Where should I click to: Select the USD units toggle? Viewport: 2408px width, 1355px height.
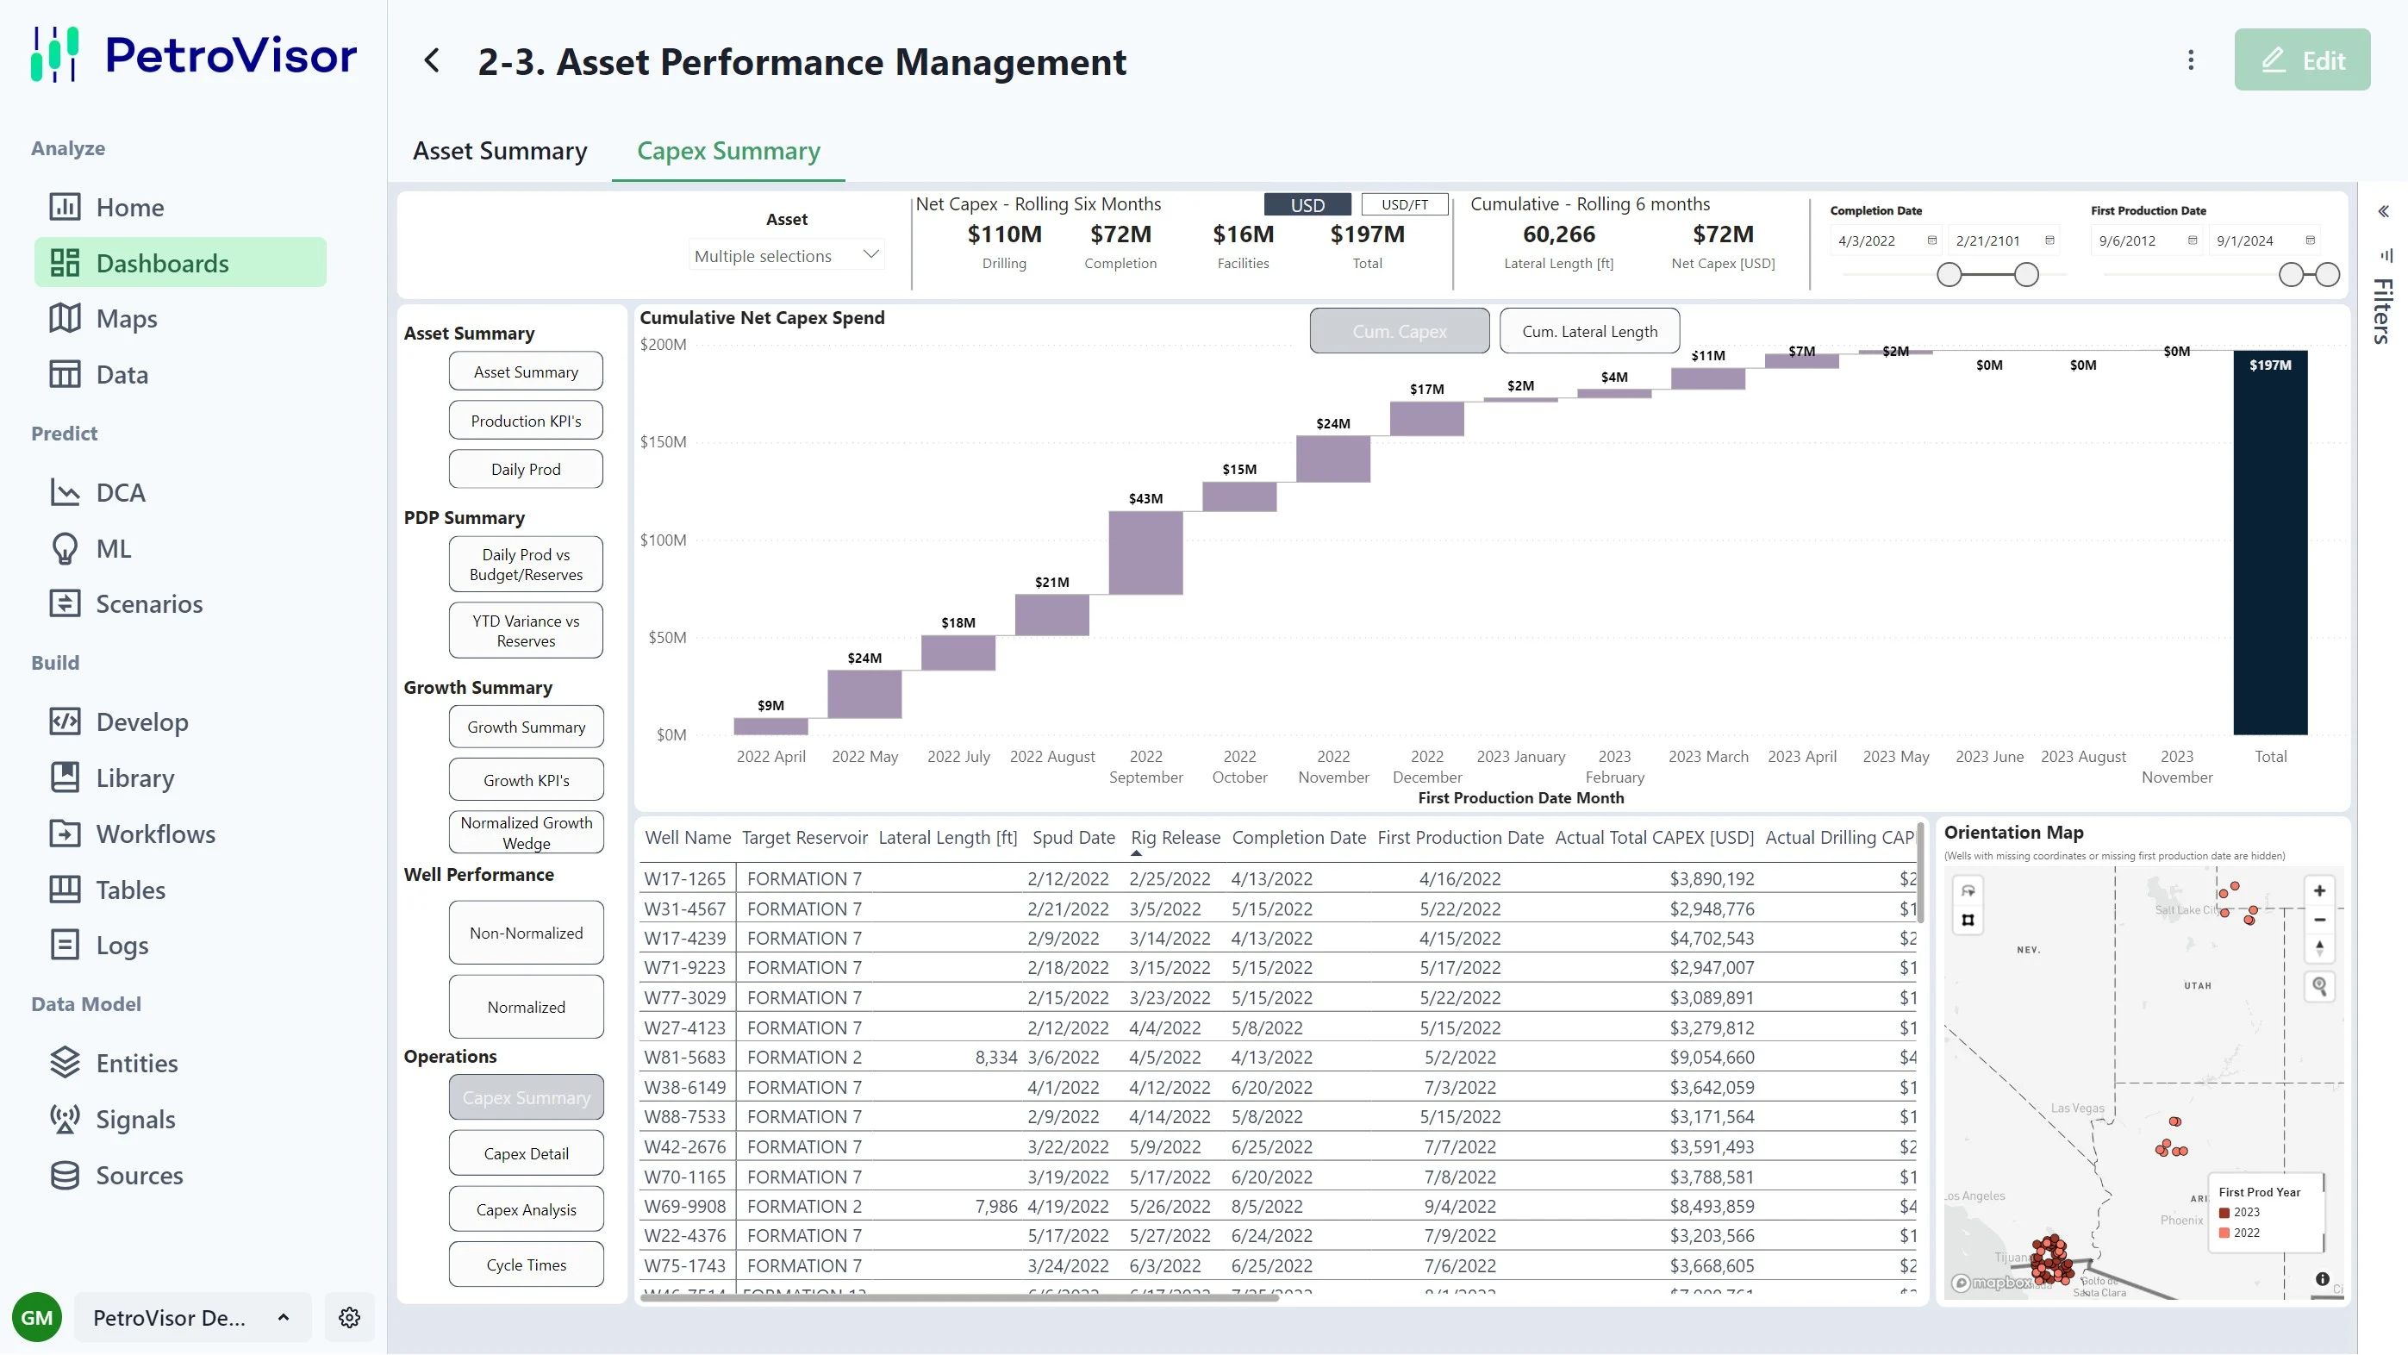click(x=1307, y=205)
